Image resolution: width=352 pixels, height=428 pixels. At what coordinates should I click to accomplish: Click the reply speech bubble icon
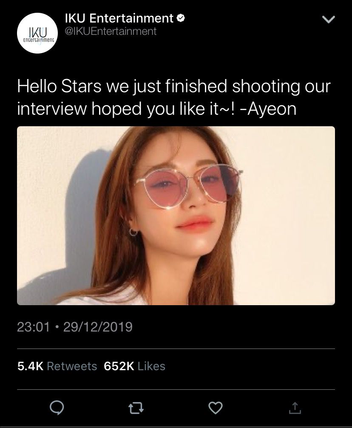pos(57,408)
